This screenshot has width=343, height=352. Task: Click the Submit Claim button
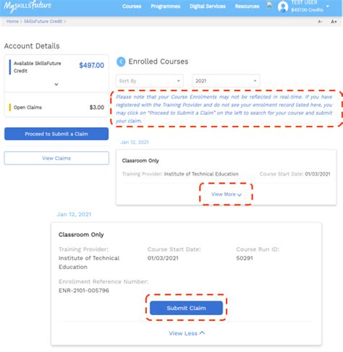point(186,308)
